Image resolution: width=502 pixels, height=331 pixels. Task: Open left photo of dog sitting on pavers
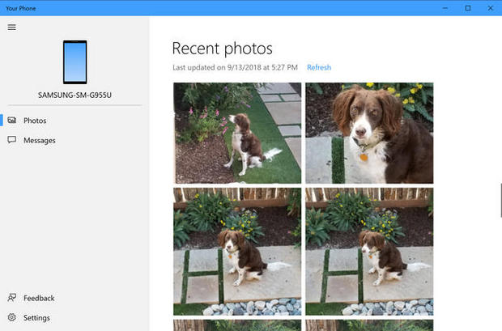tap(237, 252)
